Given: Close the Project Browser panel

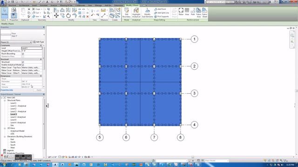Looking at the screenshot, I should click(x=44, y=94).
